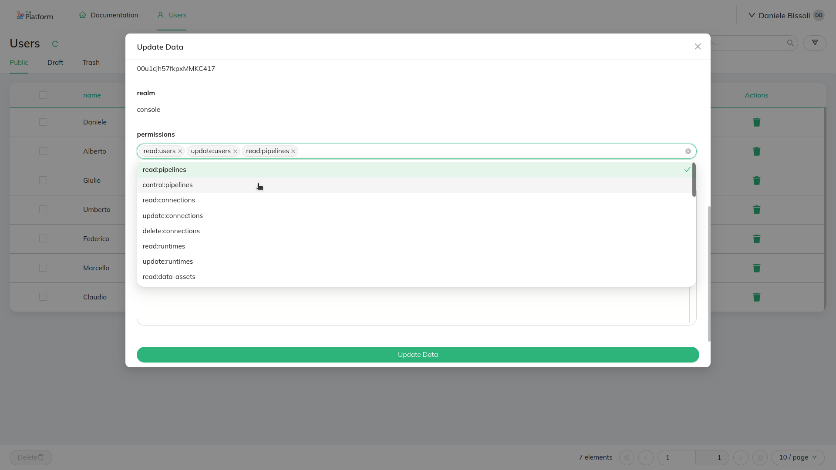Image resolution: width=836 pixels, height=470 pixels.
Task: Click the refresh icon next to Users
Action: pos(55,43)
